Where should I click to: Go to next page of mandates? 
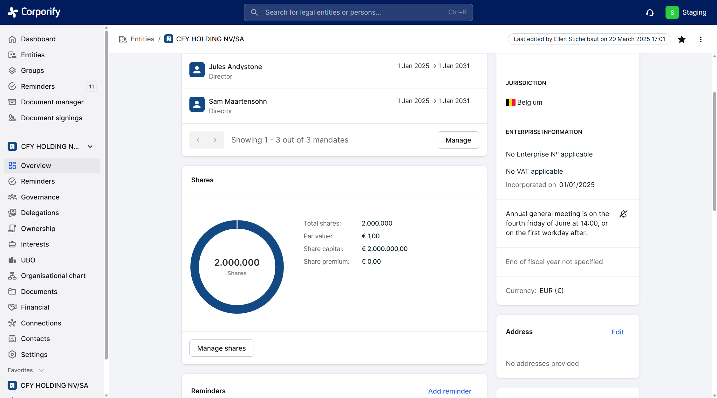click(x=215, y=140)
